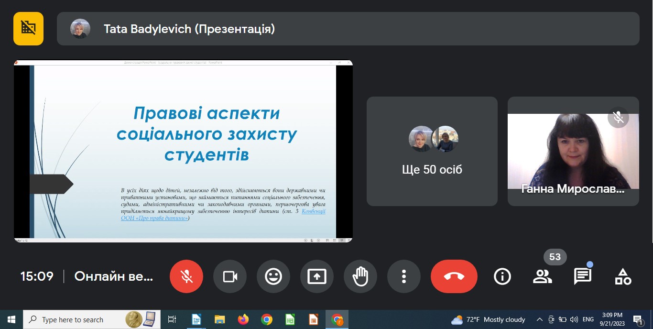
Task: Unmute the microphone in the call bar
Action: [186, 276]
